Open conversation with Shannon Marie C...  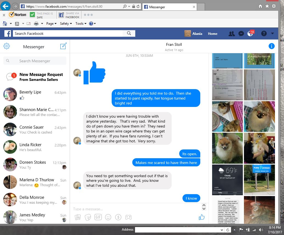pos(35,112)
